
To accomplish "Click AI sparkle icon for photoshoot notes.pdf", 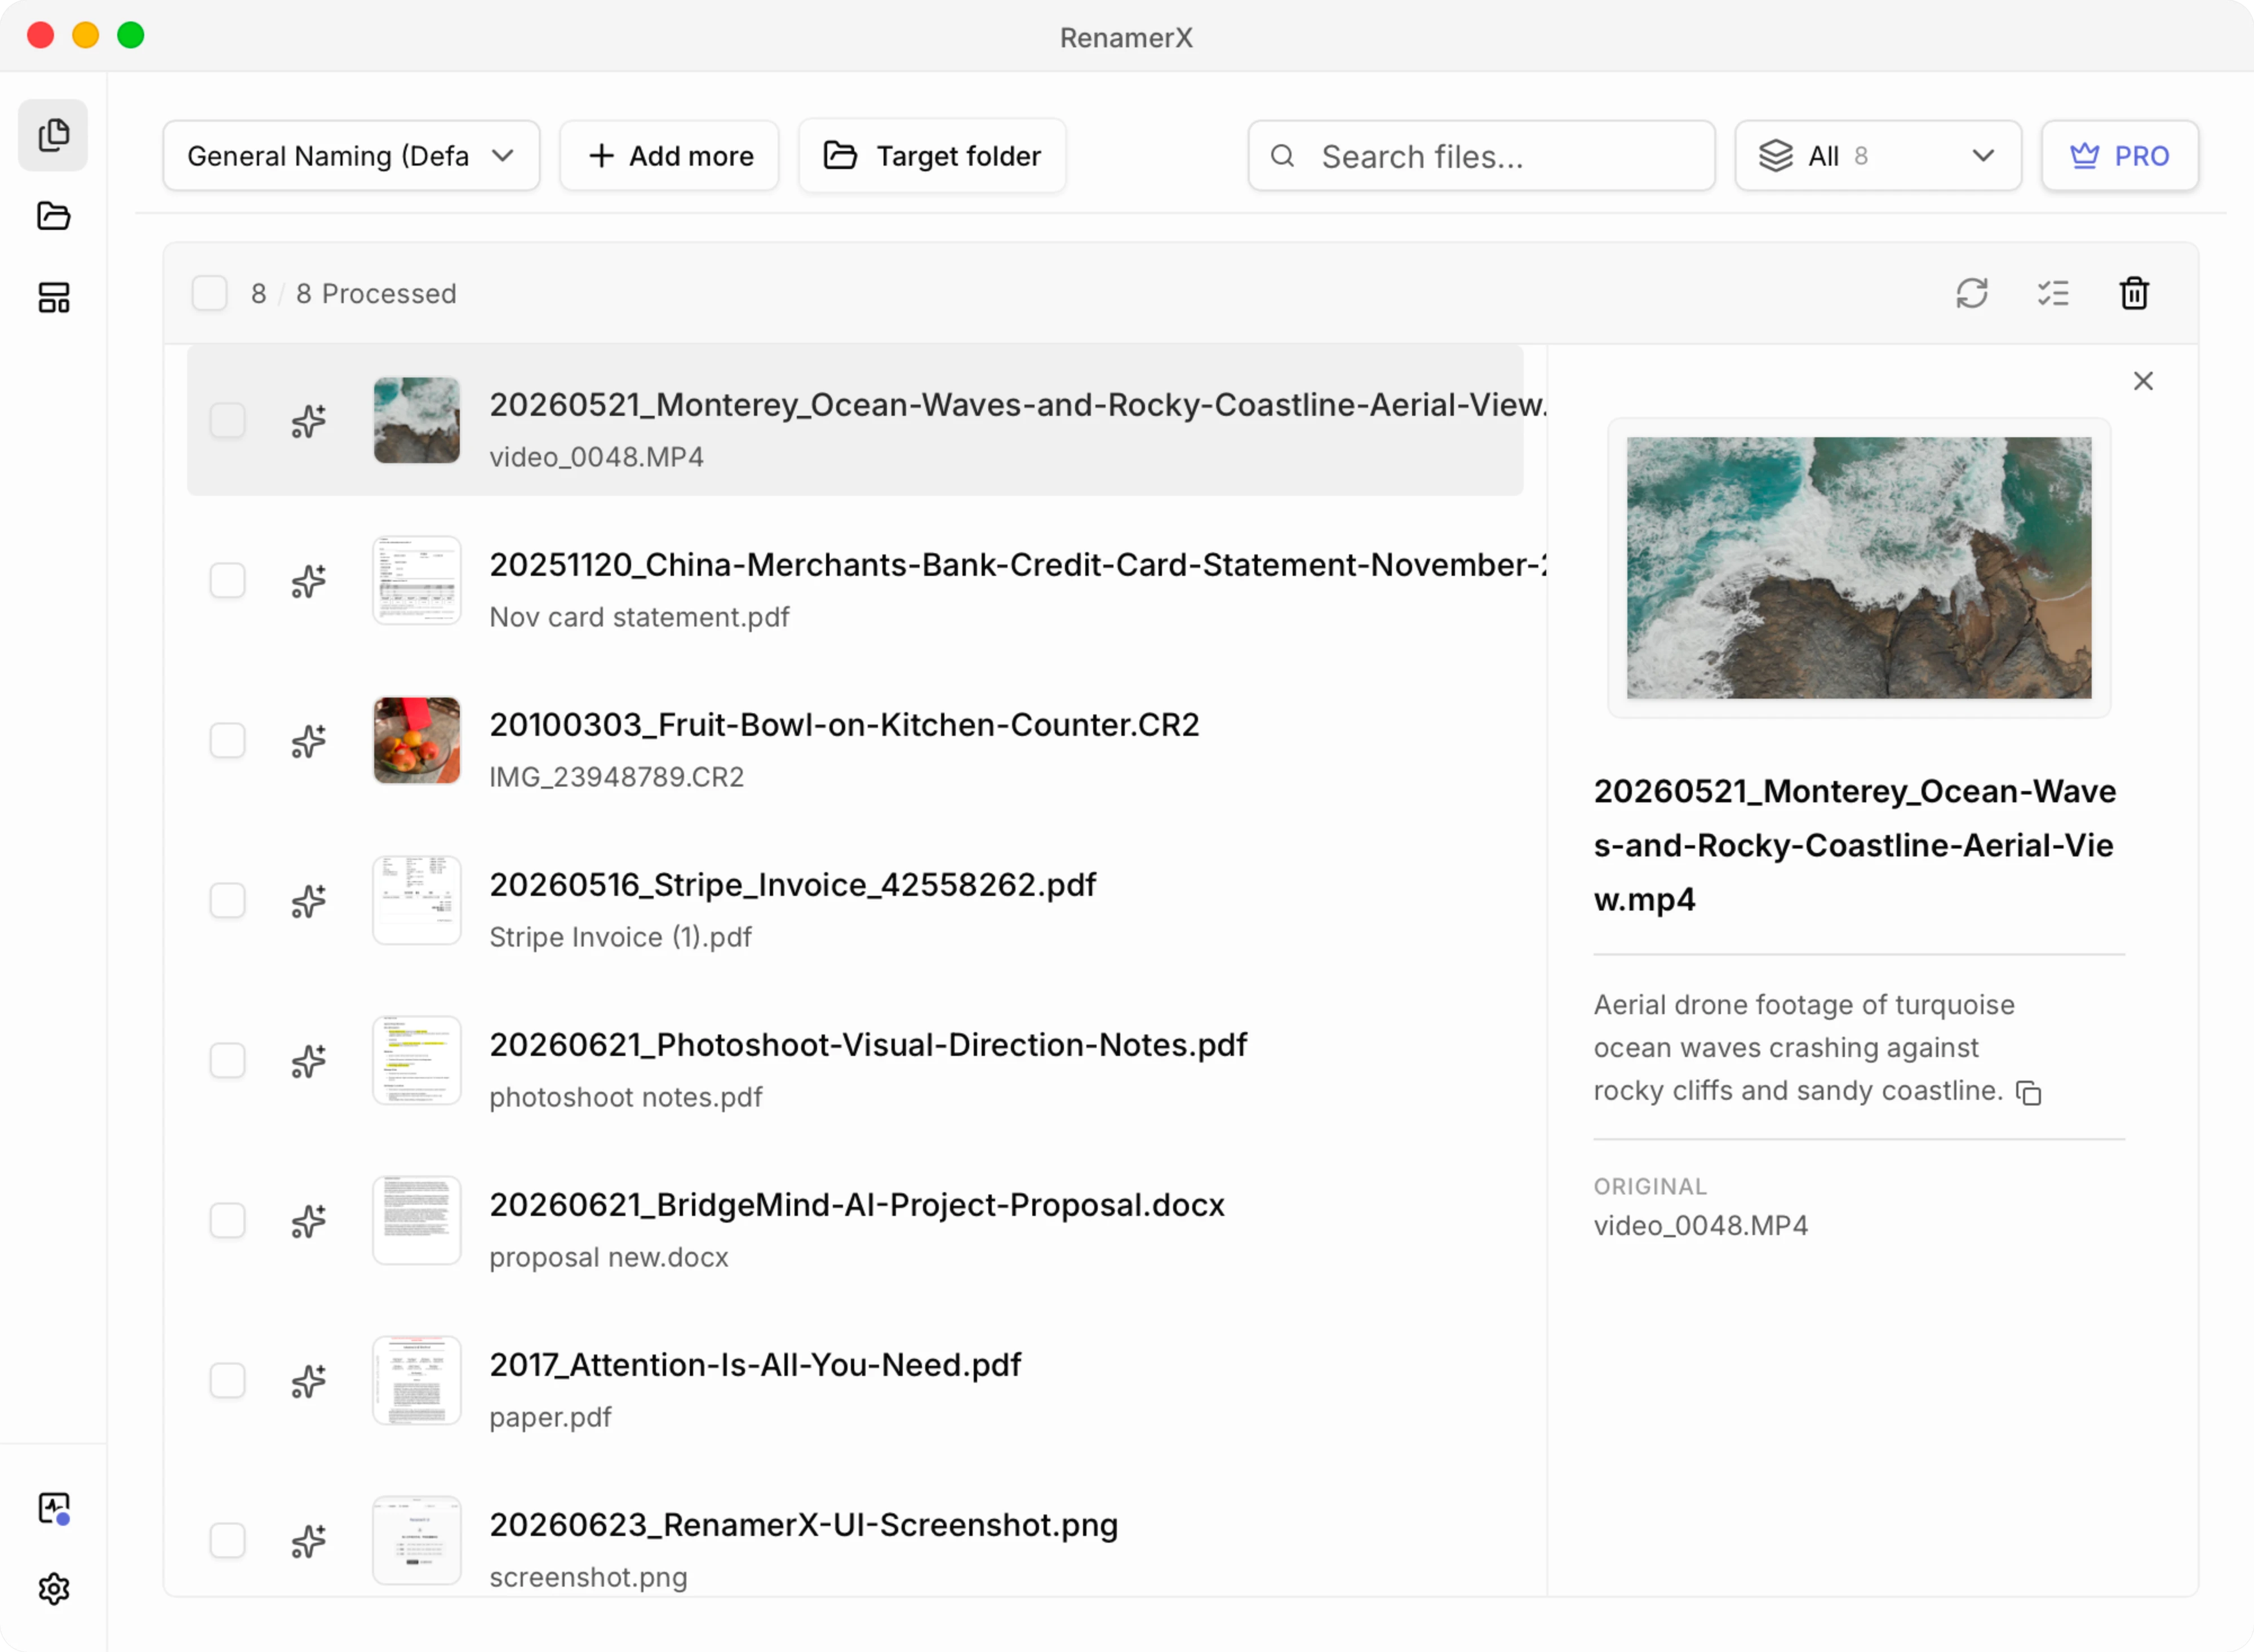I will pos(308,1060).
